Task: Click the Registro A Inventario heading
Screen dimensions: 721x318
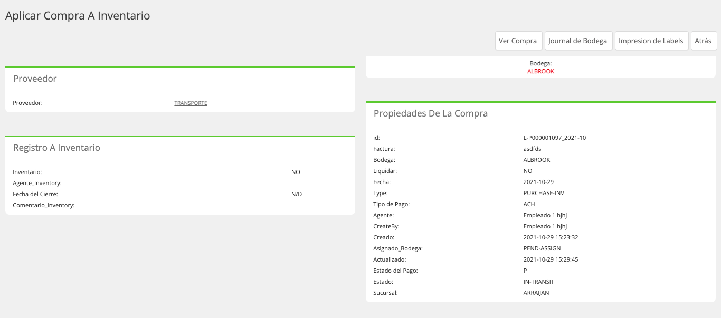Action: 56,148
